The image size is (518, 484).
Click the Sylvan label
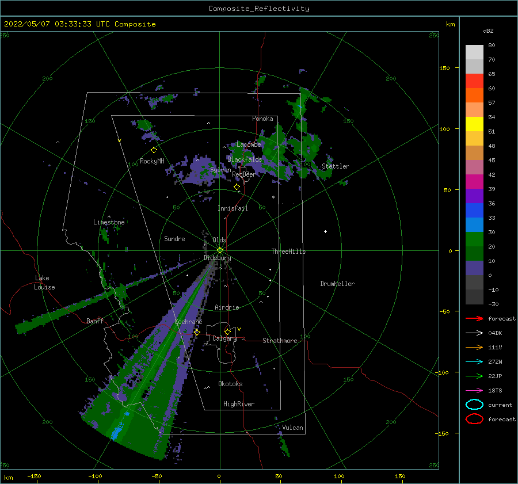(x=220, y=170)
